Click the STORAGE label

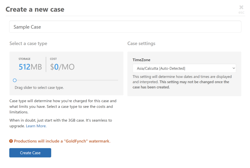pos(24,59)
